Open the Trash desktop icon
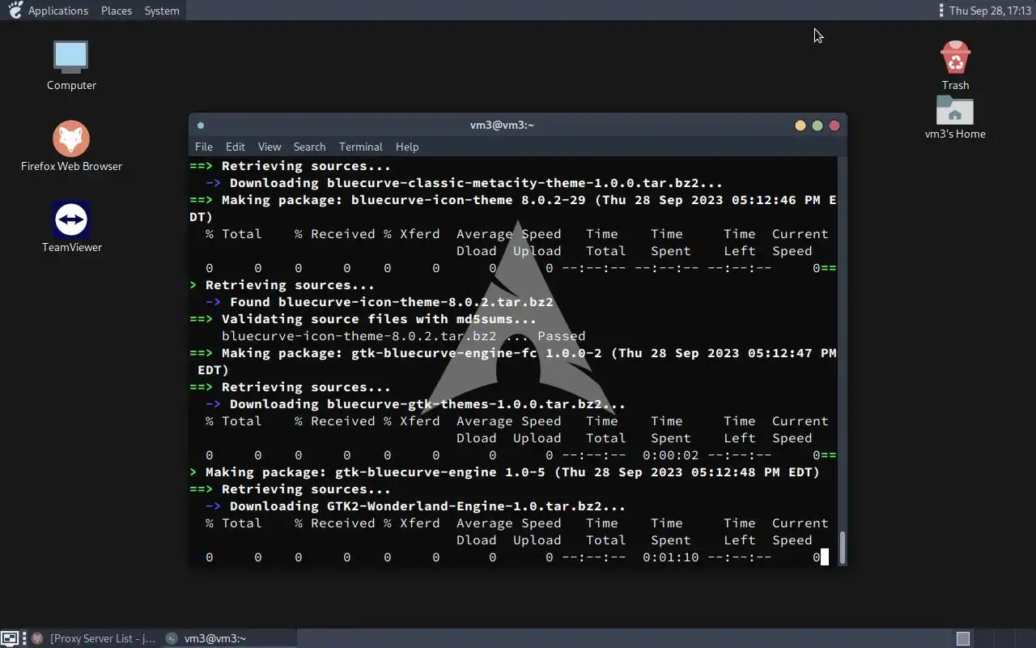 click(x=955, y=57)
